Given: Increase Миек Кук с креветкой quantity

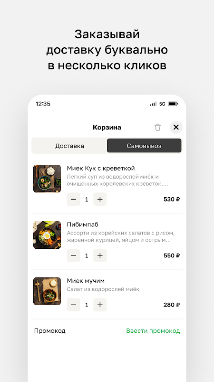Looking at the screenshot, I should (x=100, y=199).
